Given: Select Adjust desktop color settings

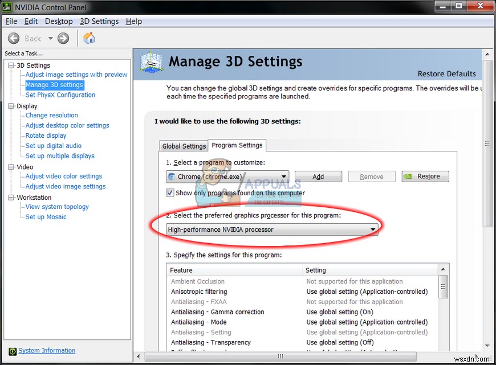Looking at the screenshot, I should point(67,125).
